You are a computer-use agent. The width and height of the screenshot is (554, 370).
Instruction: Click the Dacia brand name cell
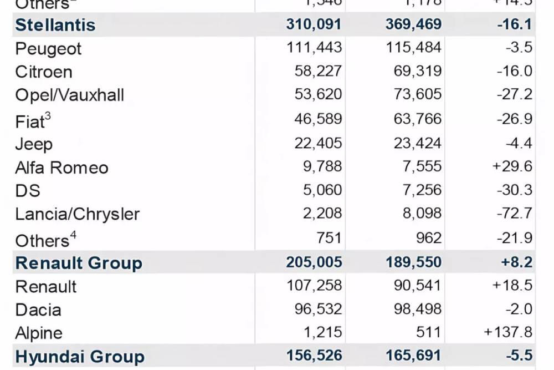38,310
